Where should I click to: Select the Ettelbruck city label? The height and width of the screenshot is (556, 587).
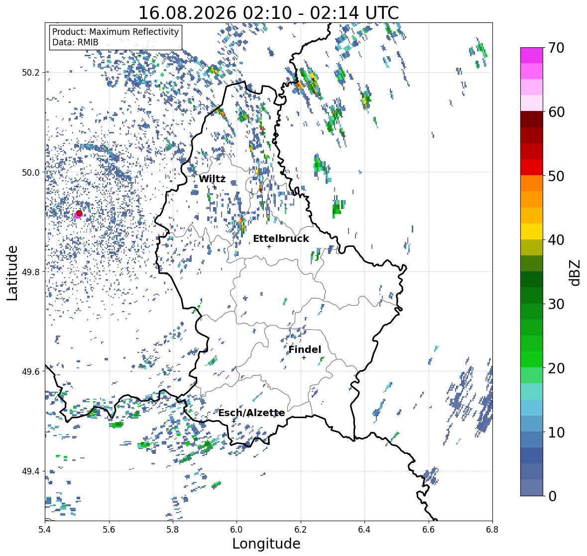(281, 238)
